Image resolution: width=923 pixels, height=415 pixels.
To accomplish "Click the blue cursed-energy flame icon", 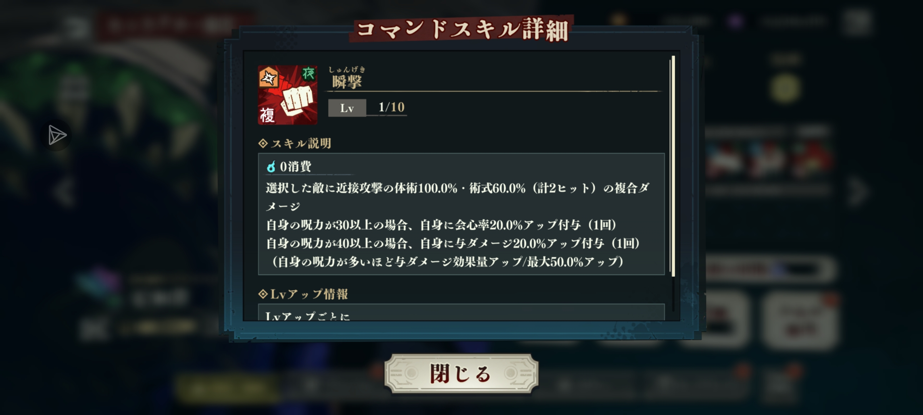I will (271, 167).
